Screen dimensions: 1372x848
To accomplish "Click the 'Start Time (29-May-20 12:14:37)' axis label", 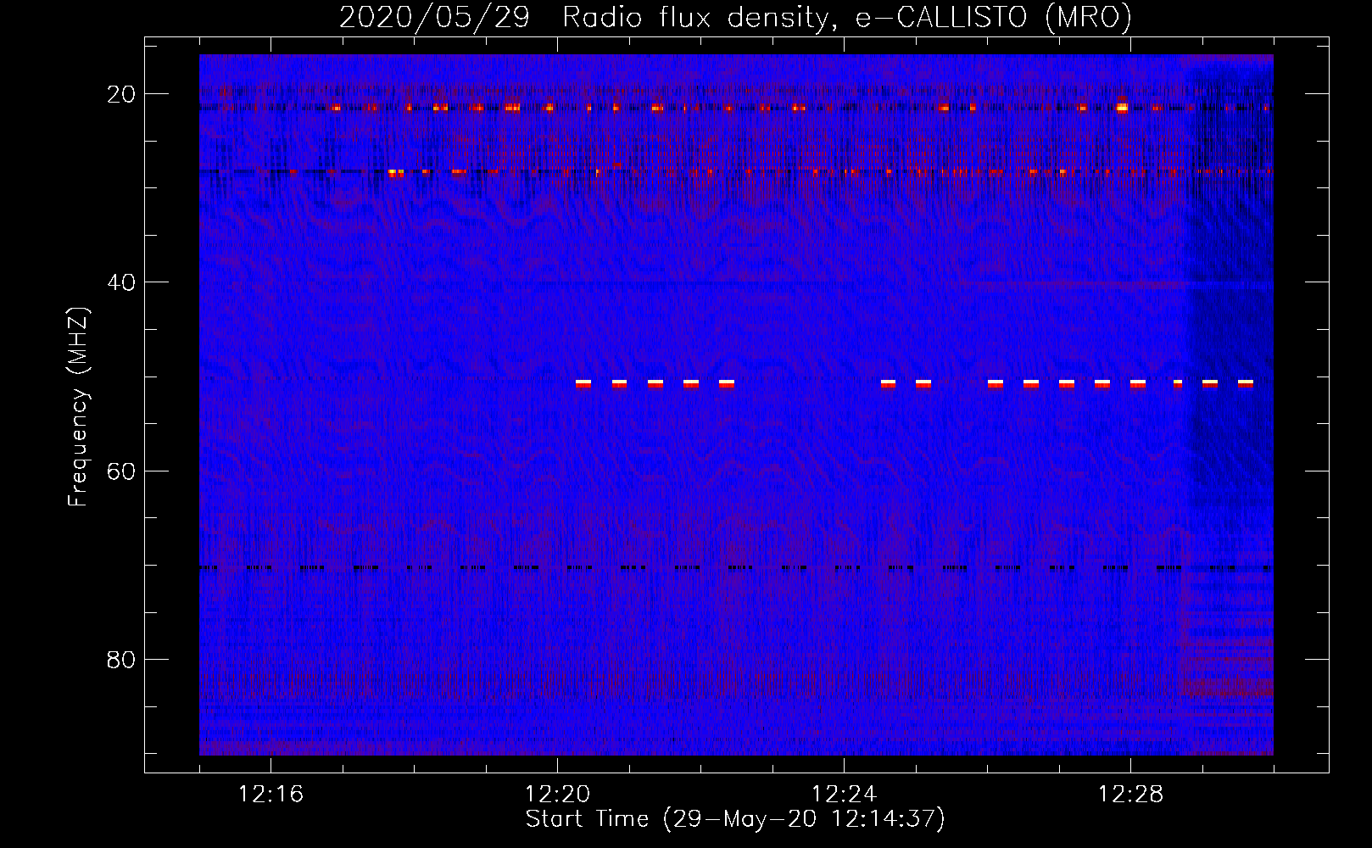I will pos(735,819).
